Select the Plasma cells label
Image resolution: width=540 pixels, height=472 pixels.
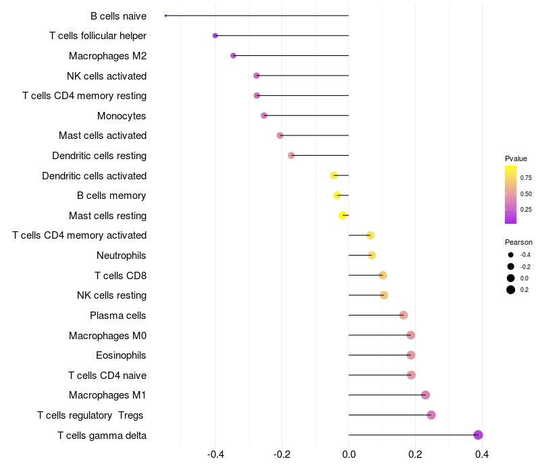tap(118, 316)
